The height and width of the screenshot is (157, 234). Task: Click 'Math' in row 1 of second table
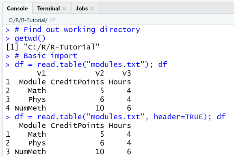click(37, 134)
